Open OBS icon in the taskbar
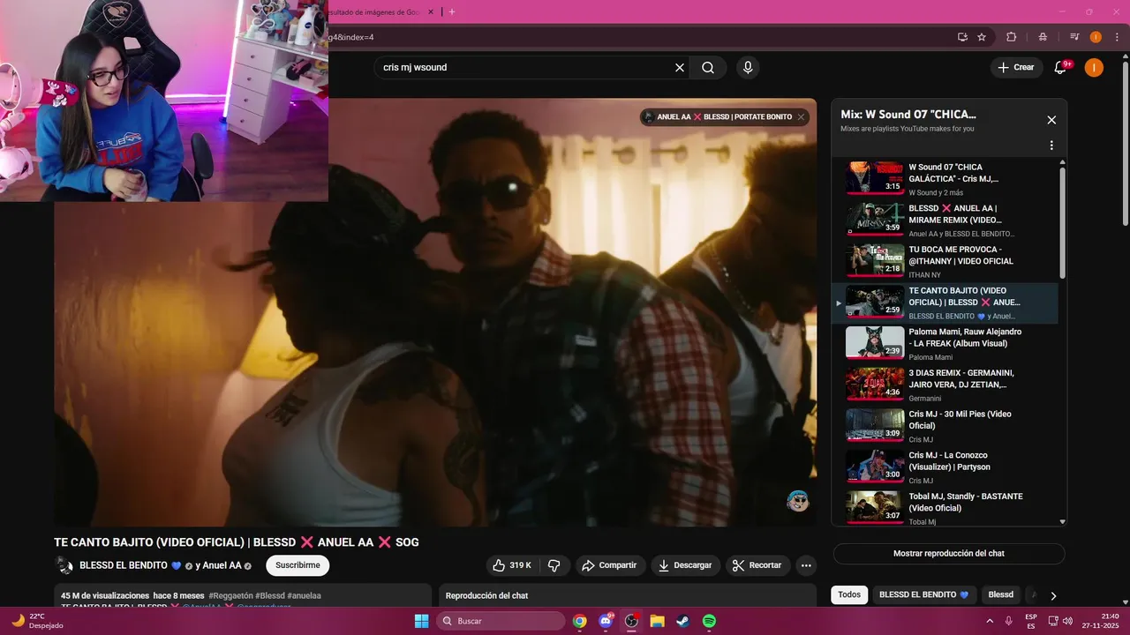The image size is (1130, 635). pyautogui.click(x=631, y=621)
